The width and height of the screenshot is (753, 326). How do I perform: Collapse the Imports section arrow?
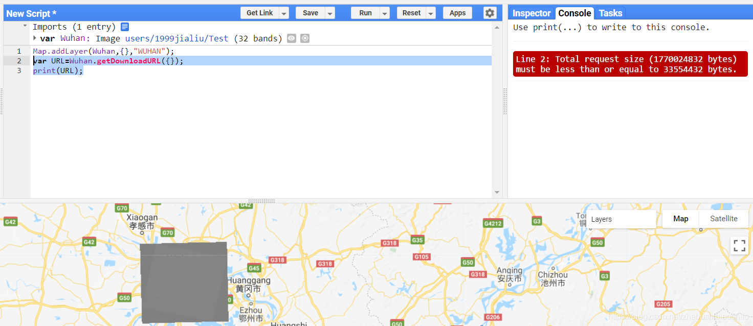pos(25,25)
